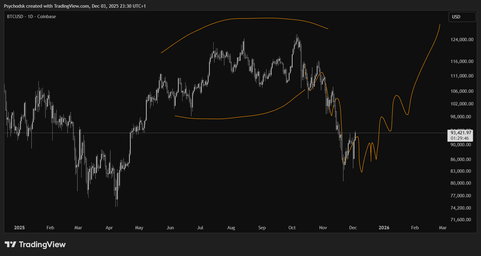481x256 pixels.
Task: Select the Dec label on time axis
Action: point(353,228)
